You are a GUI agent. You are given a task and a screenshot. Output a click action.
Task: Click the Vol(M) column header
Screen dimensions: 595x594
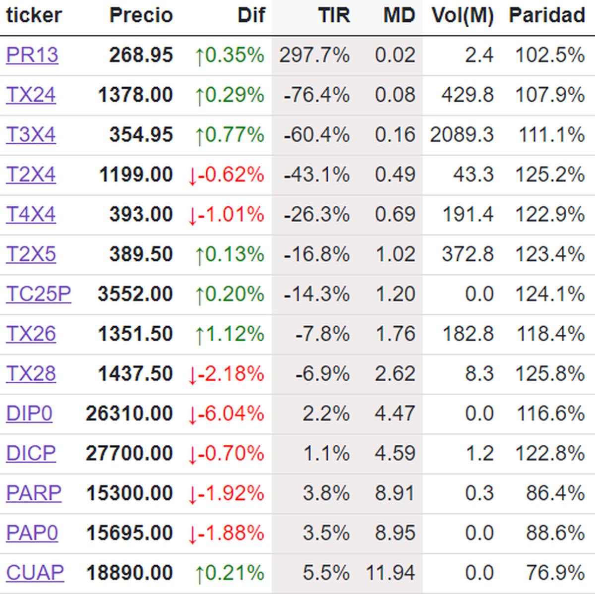pyautogui.click(x=462, y=15)
